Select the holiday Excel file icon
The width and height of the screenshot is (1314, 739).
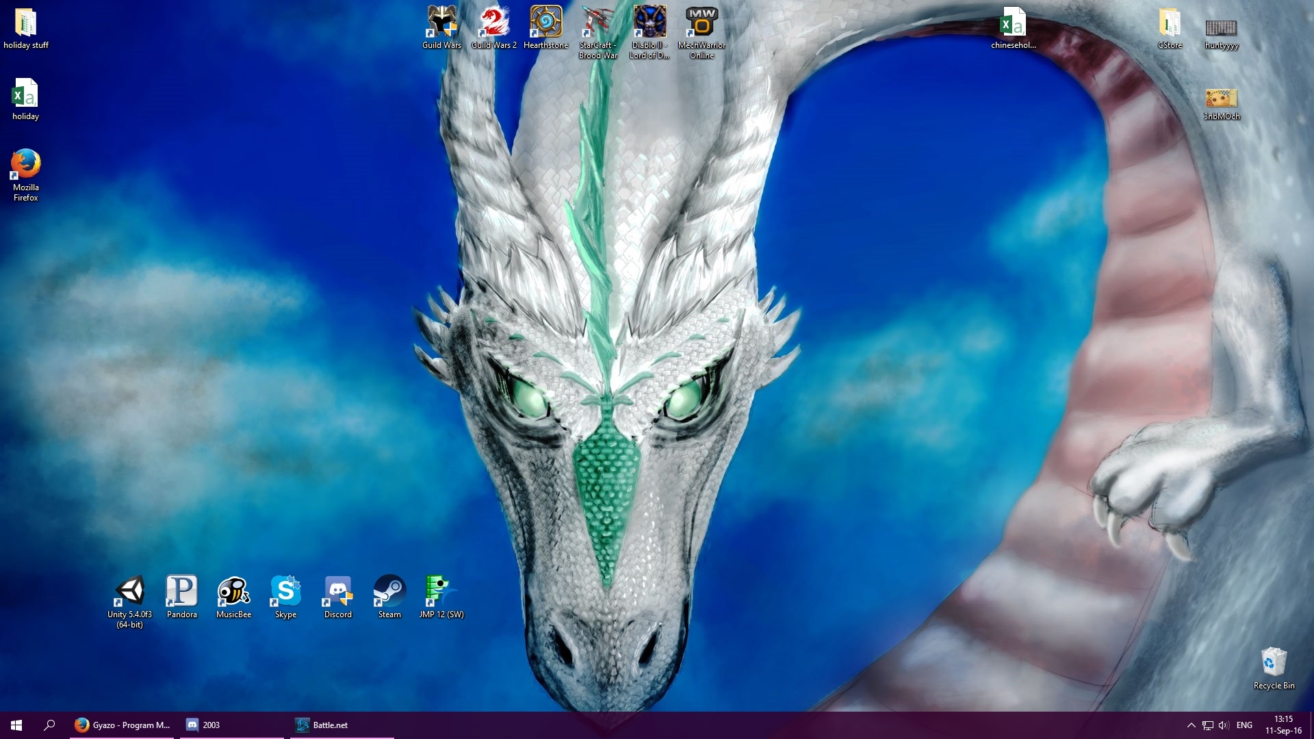(26, 94)
